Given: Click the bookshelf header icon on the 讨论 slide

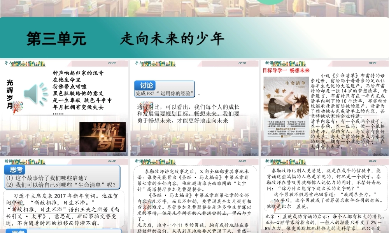Looking at the screenshot, I should point(143,63).
